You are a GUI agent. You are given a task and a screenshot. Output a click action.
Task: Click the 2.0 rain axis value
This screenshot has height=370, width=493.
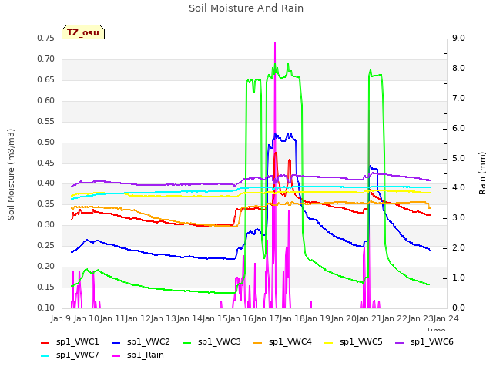coord(459,248)
